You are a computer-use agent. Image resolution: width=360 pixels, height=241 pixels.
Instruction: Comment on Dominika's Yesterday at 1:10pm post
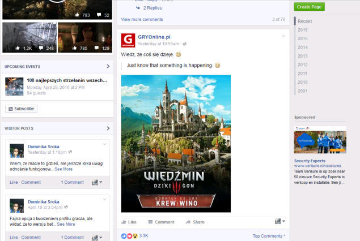31,182
